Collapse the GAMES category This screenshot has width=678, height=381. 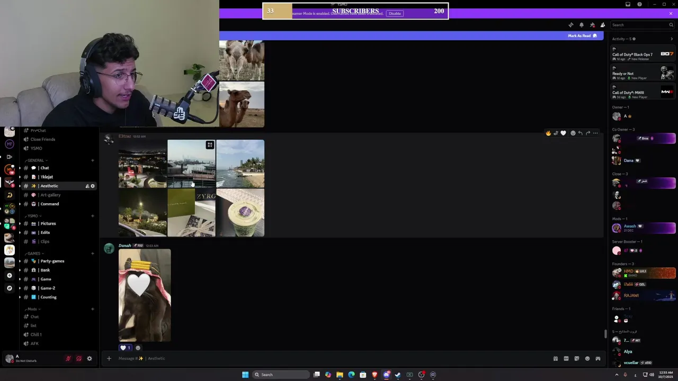pyautogui.click(x=34, y=253)
